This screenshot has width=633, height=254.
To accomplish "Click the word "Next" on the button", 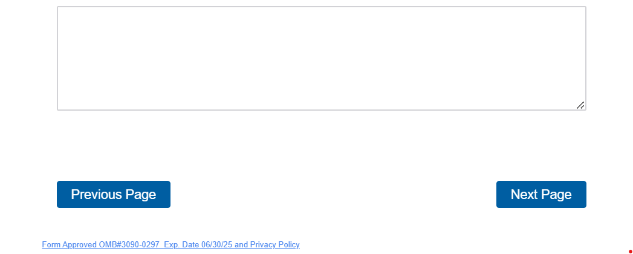I will [524, 194].
